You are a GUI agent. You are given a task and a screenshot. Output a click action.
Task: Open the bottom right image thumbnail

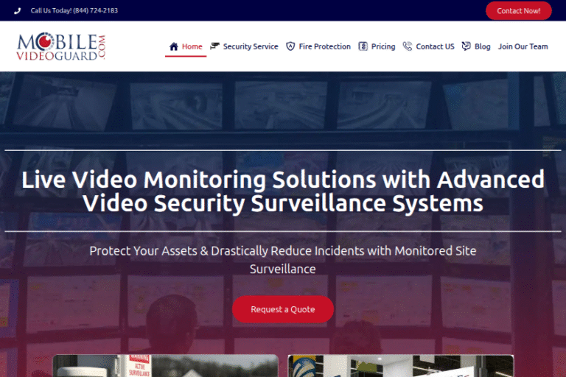pyautogui.click(x=400, y=366)
